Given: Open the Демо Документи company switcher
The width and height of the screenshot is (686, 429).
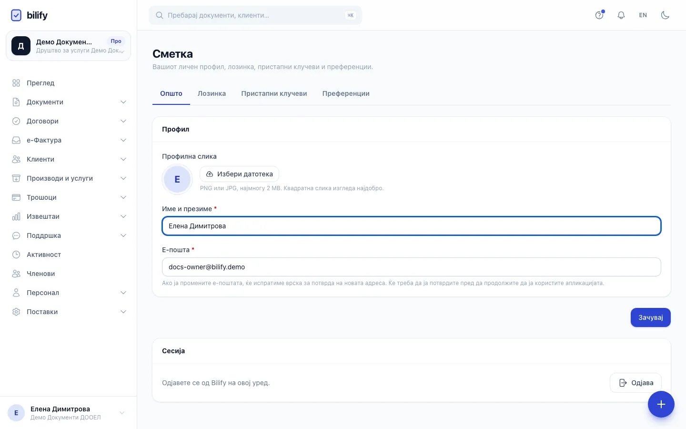Looking at the screenshot, I should pos(68,46).
